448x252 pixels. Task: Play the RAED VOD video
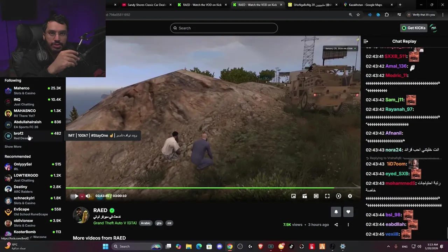pos(76,196)
